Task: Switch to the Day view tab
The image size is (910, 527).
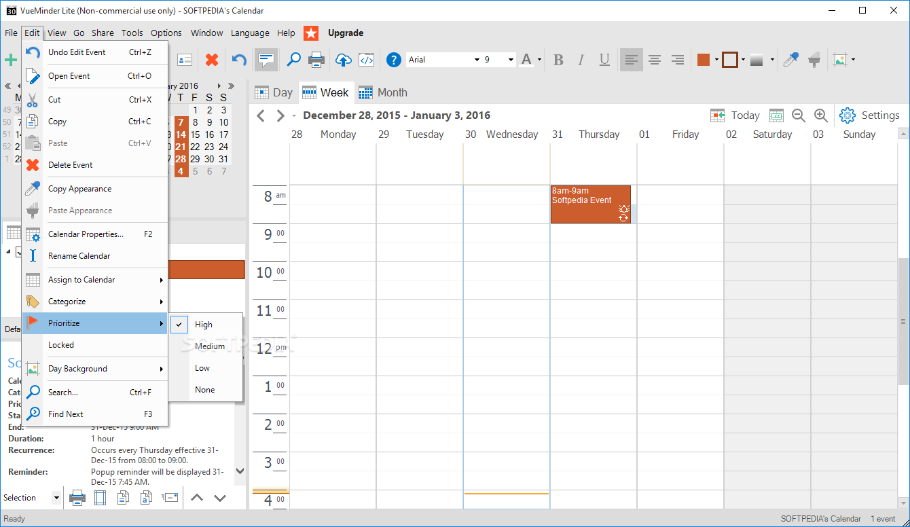Action: pyautogui.click(x=273, y=92)
